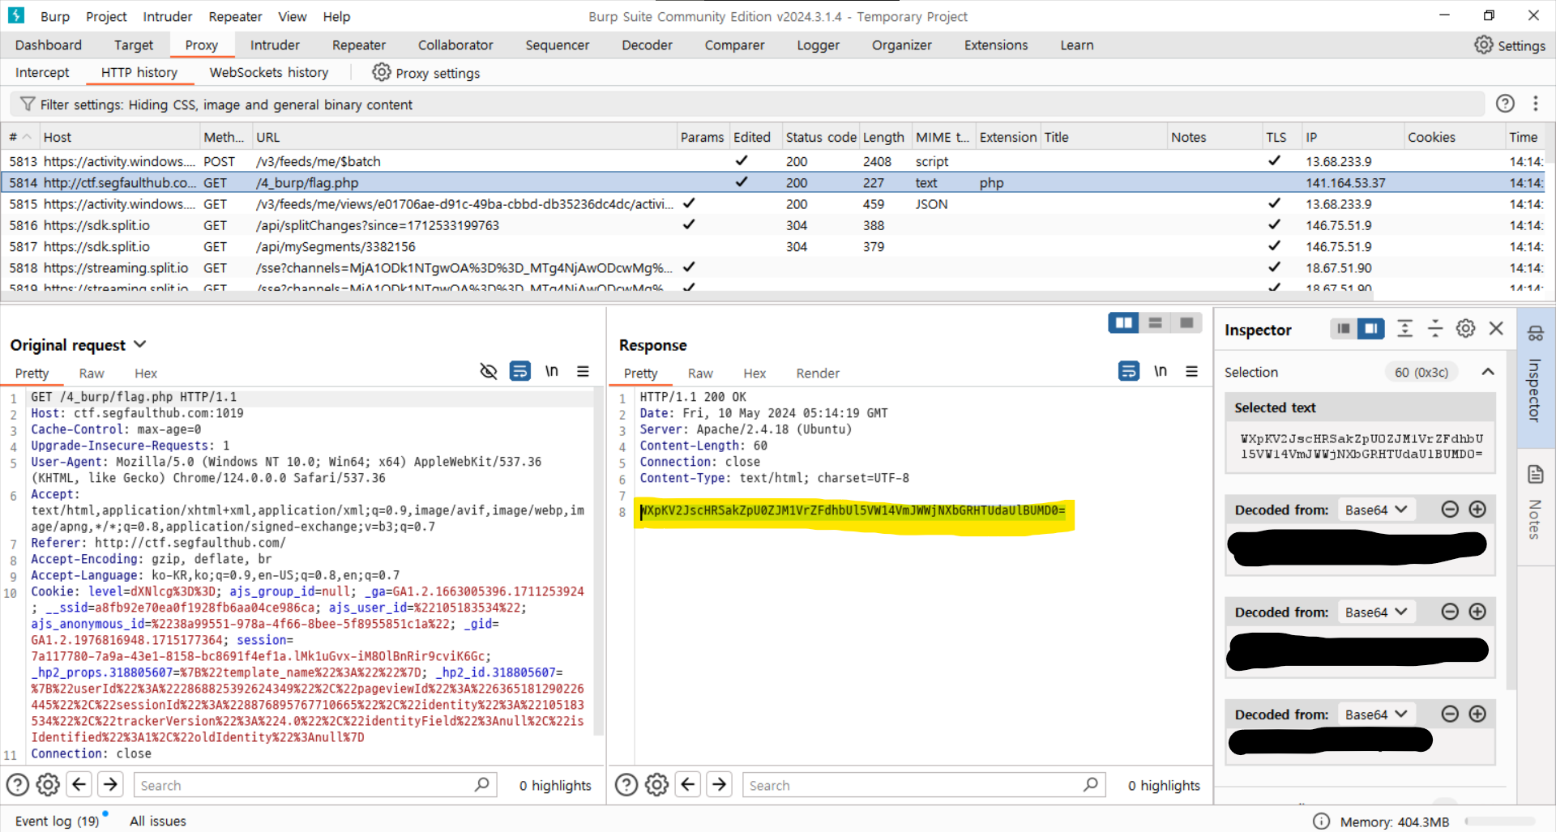Viewport: 1556px width, 832px height.
Task: Select side-by-side request/response layout
Action: point(1123,323)
